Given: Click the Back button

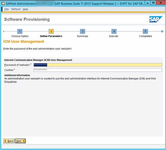Looking at the screenshot, I should [9, 141].
